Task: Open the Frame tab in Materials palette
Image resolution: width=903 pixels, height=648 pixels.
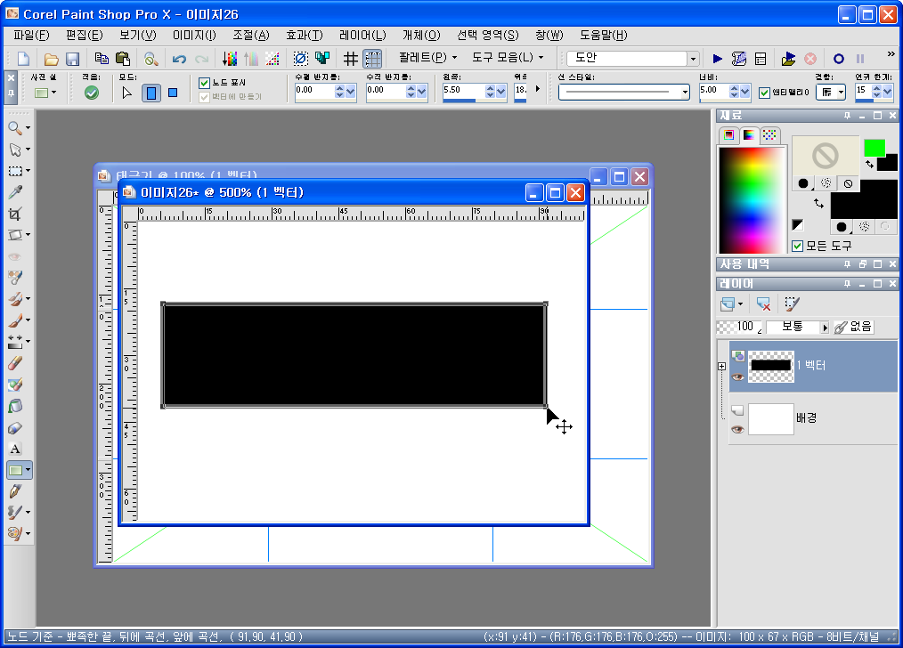Action: (x=729, y=134)
